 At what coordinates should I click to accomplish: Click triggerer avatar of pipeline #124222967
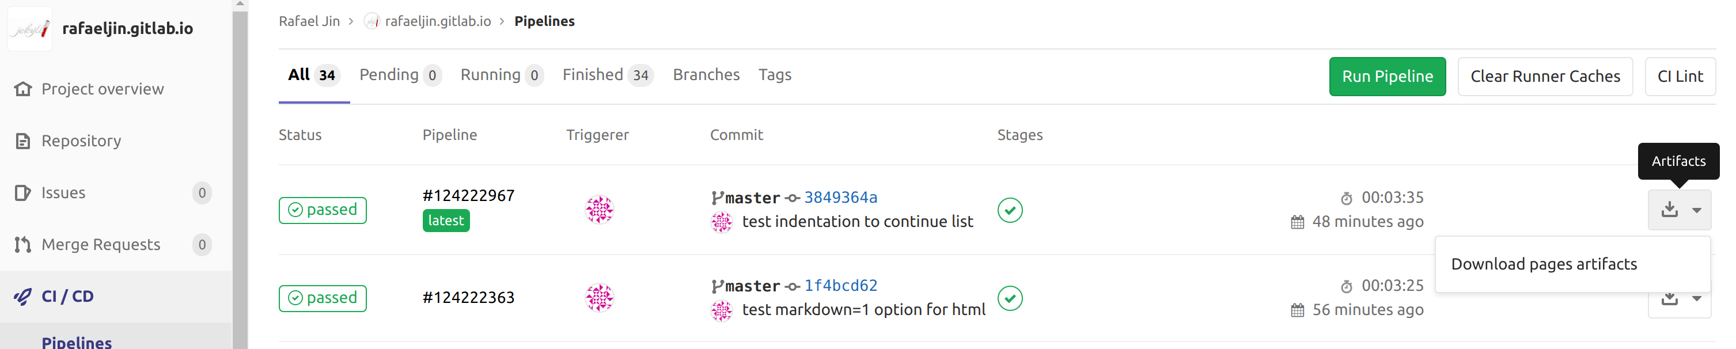(x=599, y=210)
